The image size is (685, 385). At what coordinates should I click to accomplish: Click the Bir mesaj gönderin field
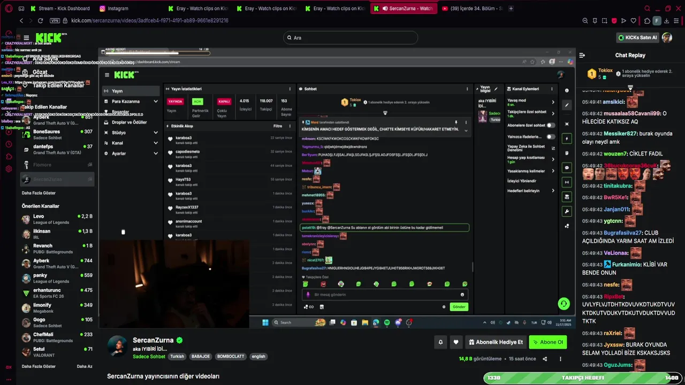(x=385, y=295)
